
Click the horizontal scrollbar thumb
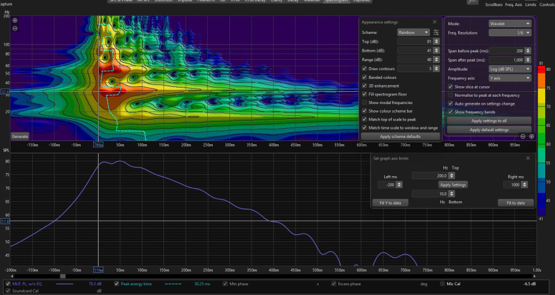pos(63,277)
